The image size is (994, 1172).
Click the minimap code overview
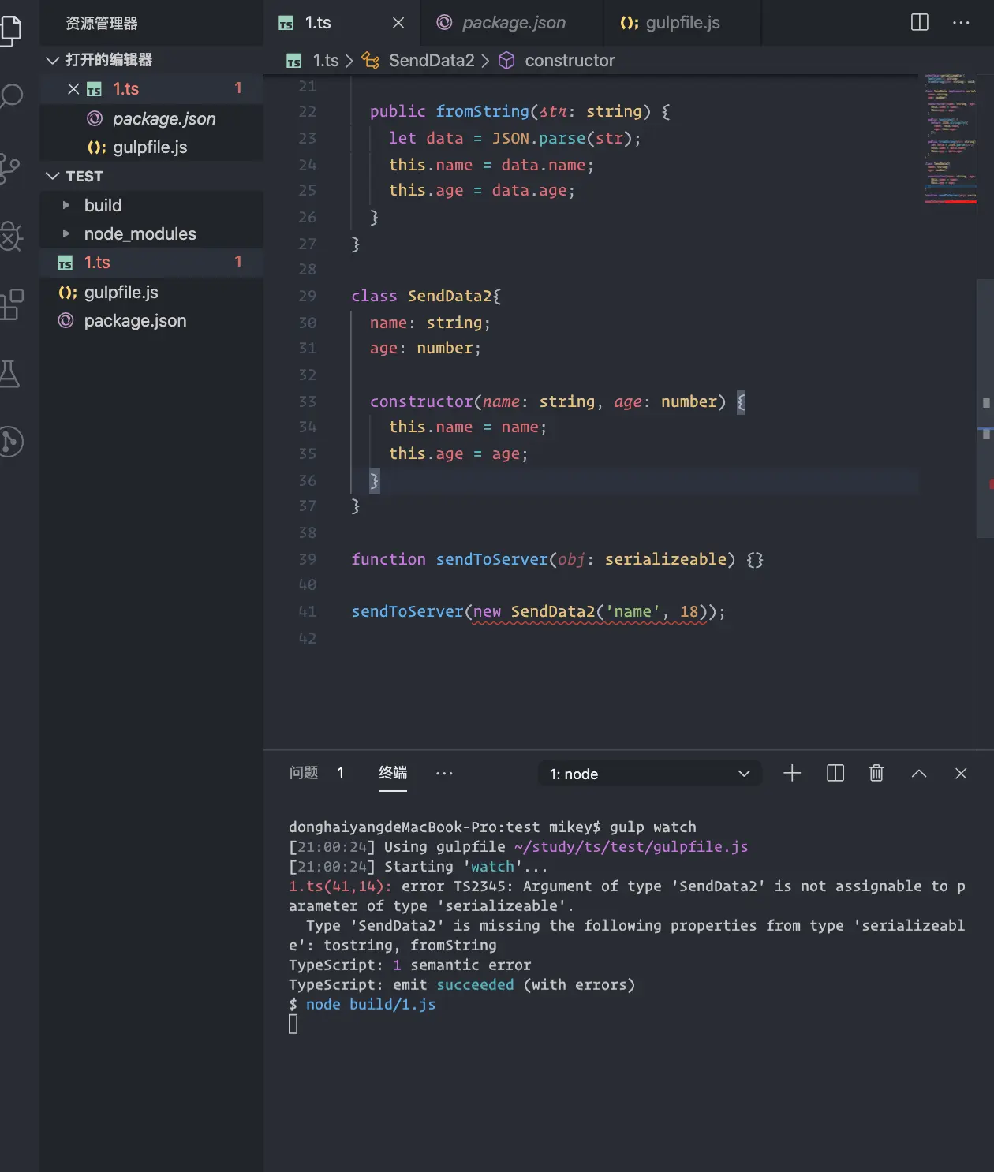coord(951,139)
